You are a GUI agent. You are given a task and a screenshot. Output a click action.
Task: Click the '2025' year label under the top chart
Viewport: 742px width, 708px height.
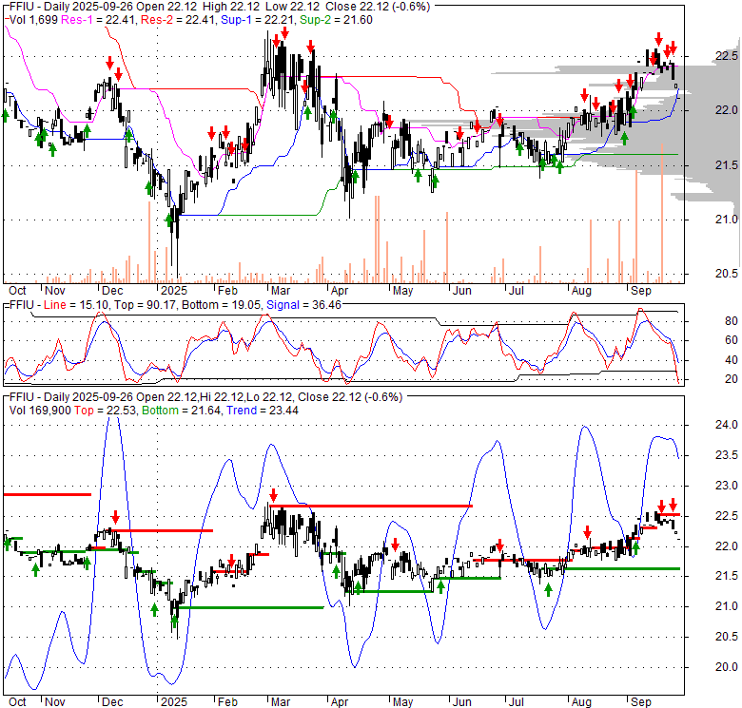[x=174, y=291]
